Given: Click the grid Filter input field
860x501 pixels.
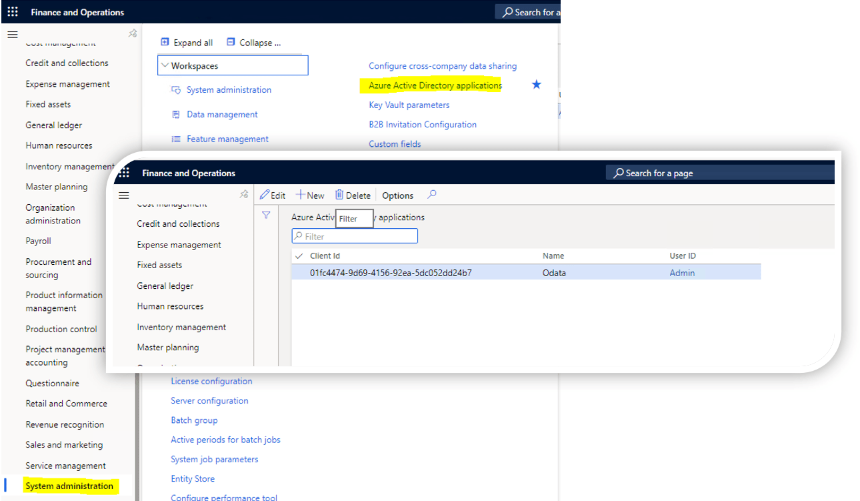Looking at the screenshot, I should [355, 236].
